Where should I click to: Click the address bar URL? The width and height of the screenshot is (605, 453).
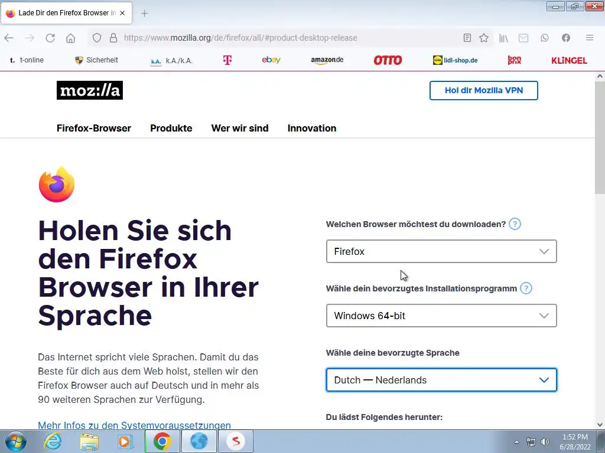point(240,38)
